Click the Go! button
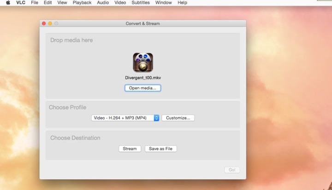The height and width of the screenshot is (190, 332). click(232, 170)
